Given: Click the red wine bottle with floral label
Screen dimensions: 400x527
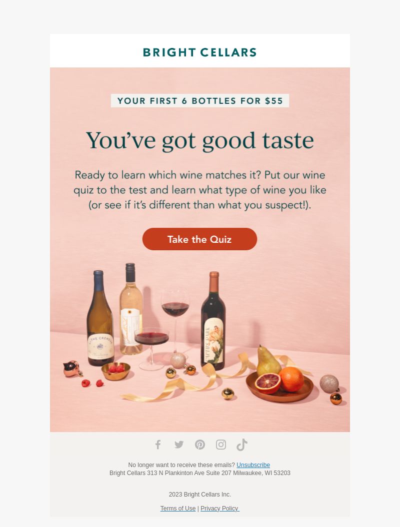Looking at the screenshot, I should (213, 321).
